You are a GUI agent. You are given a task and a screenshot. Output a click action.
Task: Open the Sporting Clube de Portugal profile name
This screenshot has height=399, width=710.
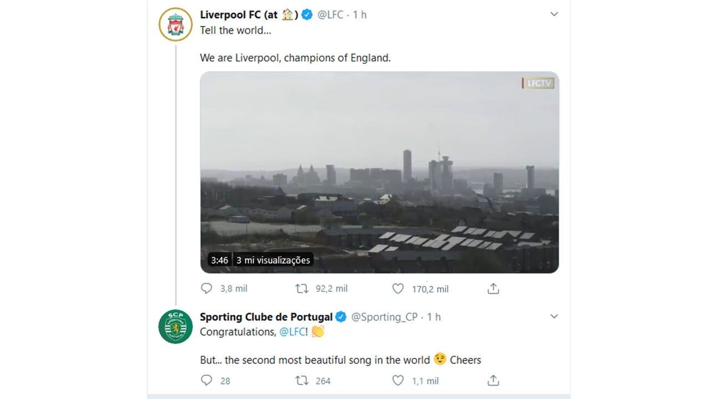(266, 317)
